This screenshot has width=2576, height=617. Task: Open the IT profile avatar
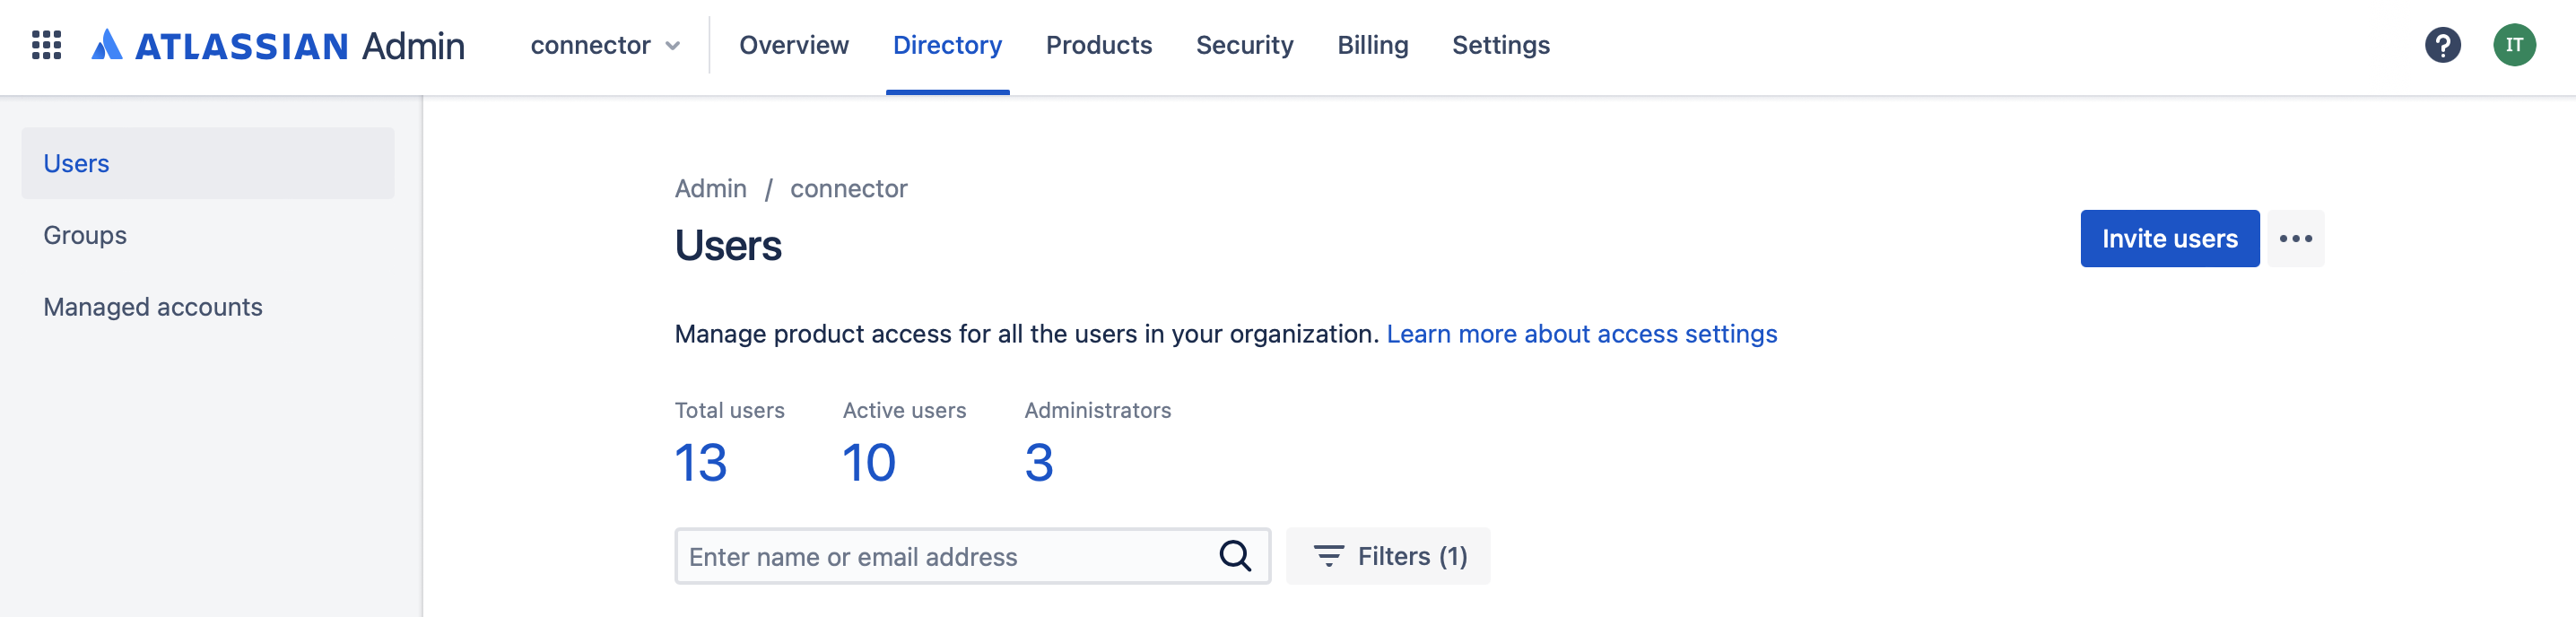2514,45
